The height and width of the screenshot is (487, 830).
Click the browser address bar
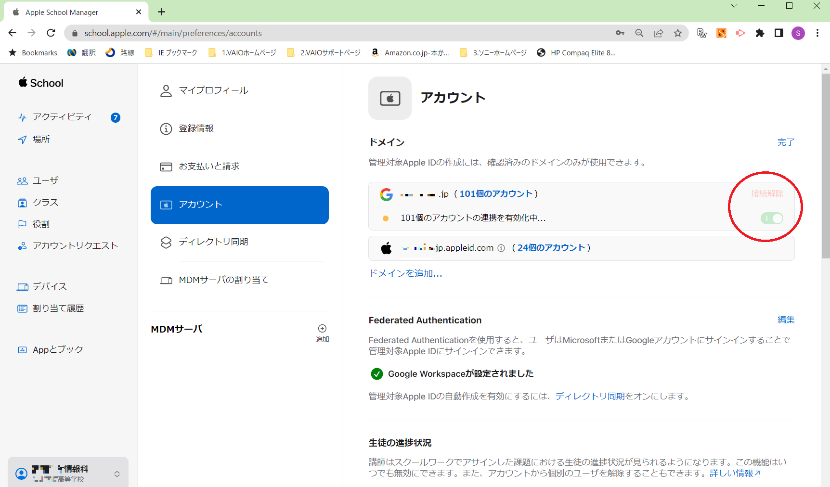pos(337,33)
